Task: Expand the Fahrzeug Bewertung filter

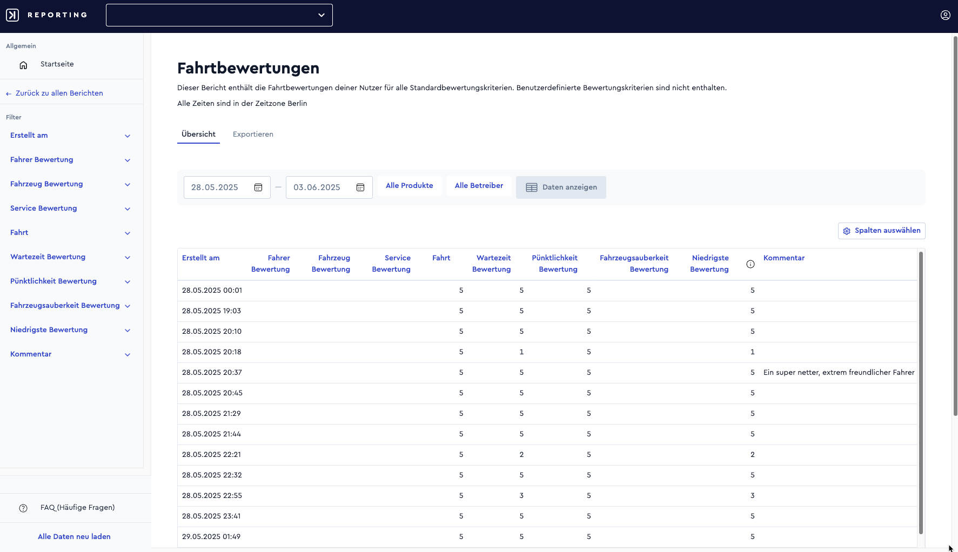Action: tap(70, 184)
